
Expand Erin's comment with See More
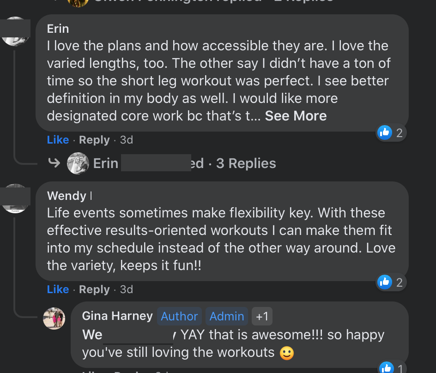pos(296,116)
